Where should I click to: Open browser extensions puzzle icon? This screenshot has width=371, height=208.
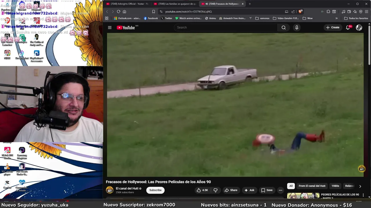point(328,12)
